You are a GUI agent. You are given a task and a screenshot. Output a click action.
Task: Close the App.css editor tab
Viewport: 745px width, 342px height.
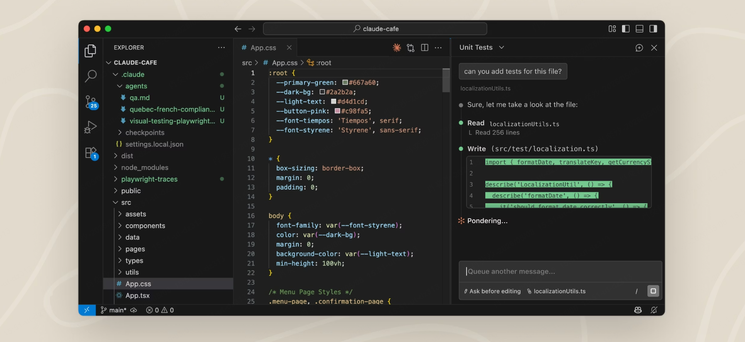pos(289,48)
